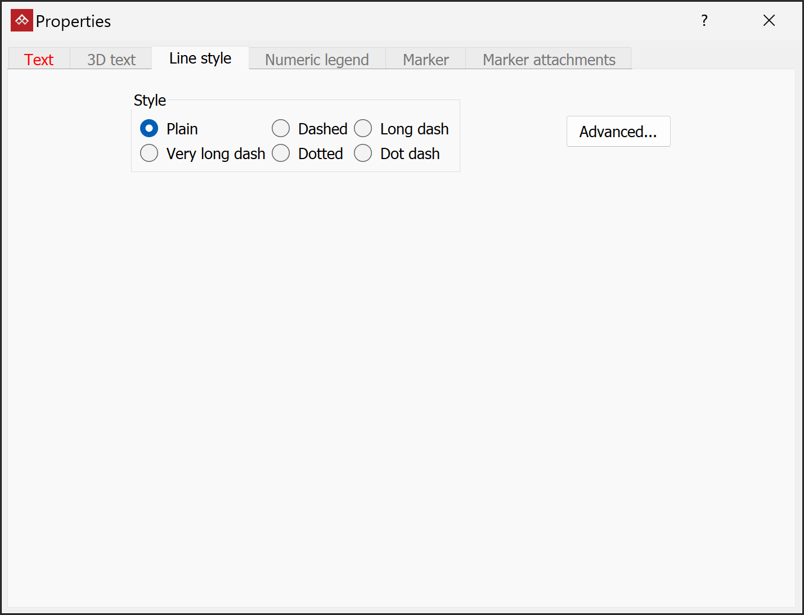The width and height of the screenshot is (804, 615).
Task: Open the Advanced... line style options
Action: (618, 132)
